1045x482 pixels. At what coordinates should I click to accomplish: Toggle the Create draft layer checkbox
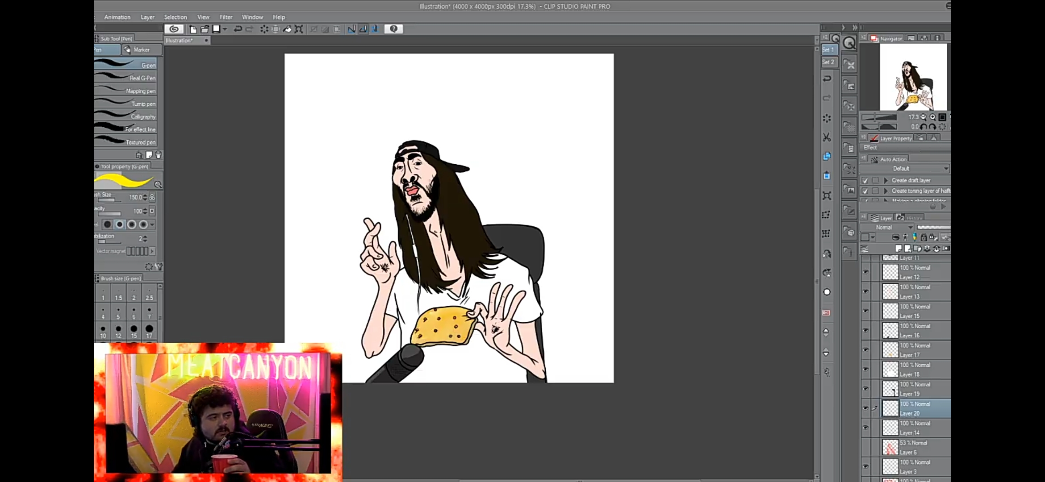click(x=865, y=180)
